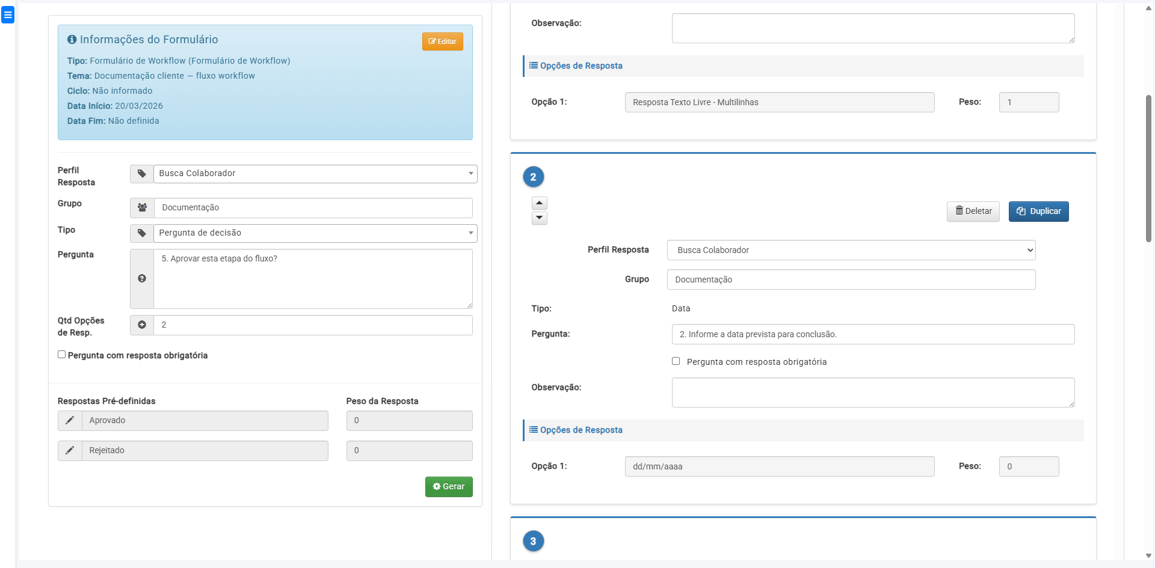
Task: Click the green Gerar button
Action: pyautogui.click(x=449, y=487)
